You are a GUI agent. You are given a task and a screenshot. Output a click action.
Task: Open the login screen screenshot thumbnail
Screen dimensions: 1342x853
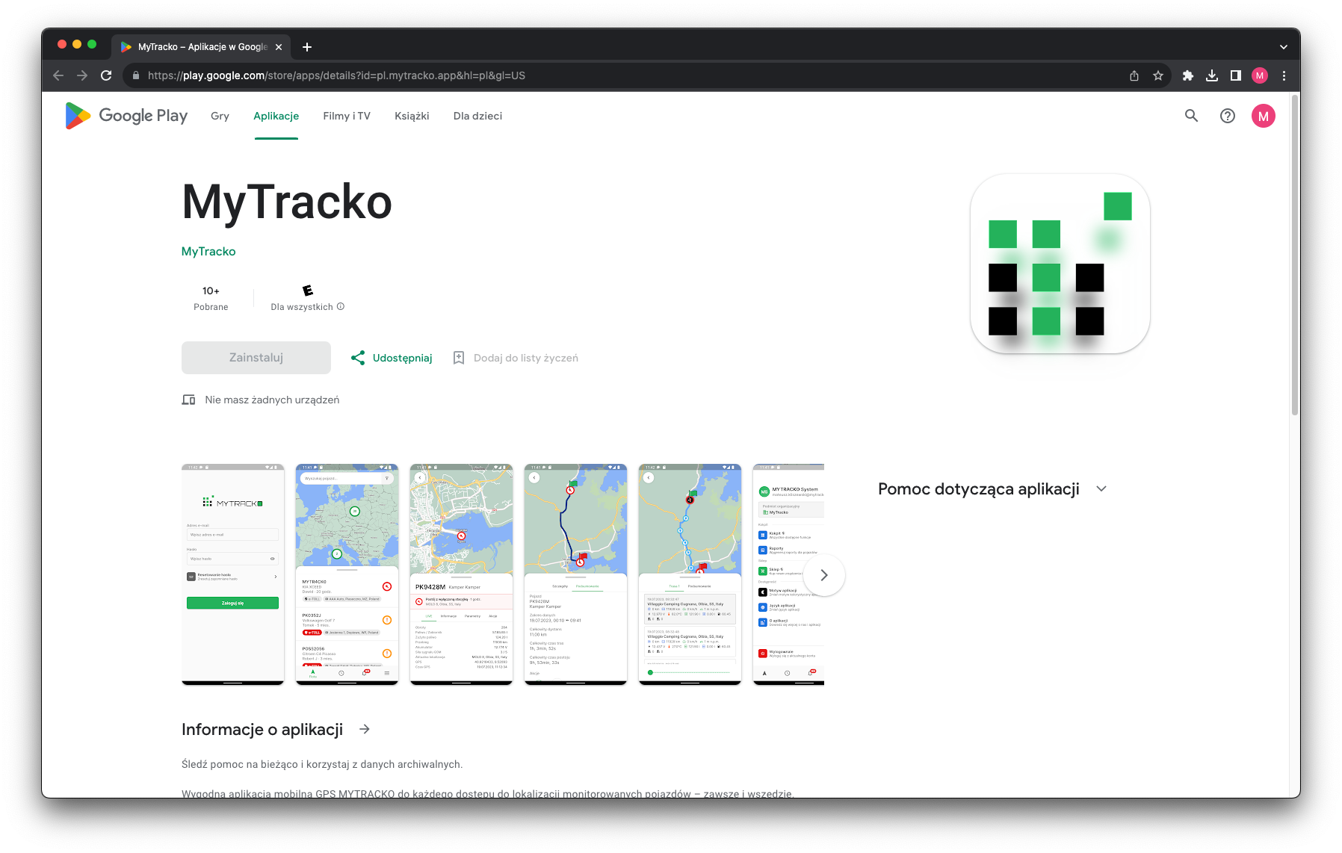pyautogui.click(x=233, y=574)
